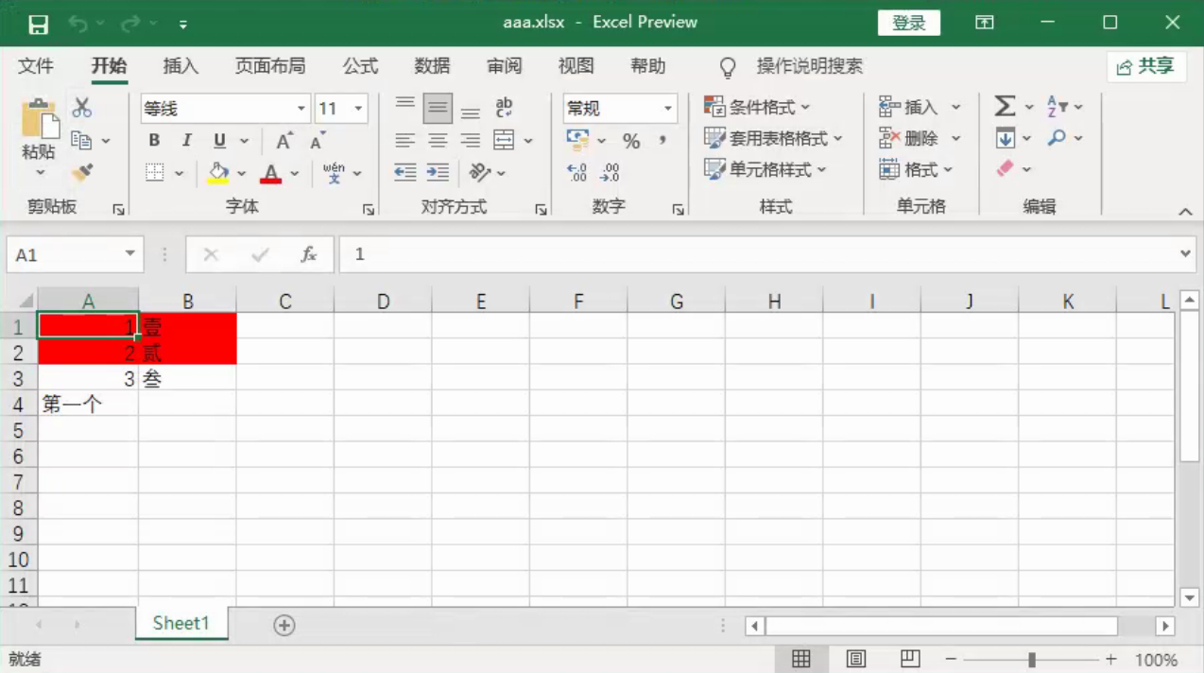Image resolution: width=1204 pixels, height=673 pixels.
Task: Select cell A4 containing 第一个
Action: (x=88, y=405)
